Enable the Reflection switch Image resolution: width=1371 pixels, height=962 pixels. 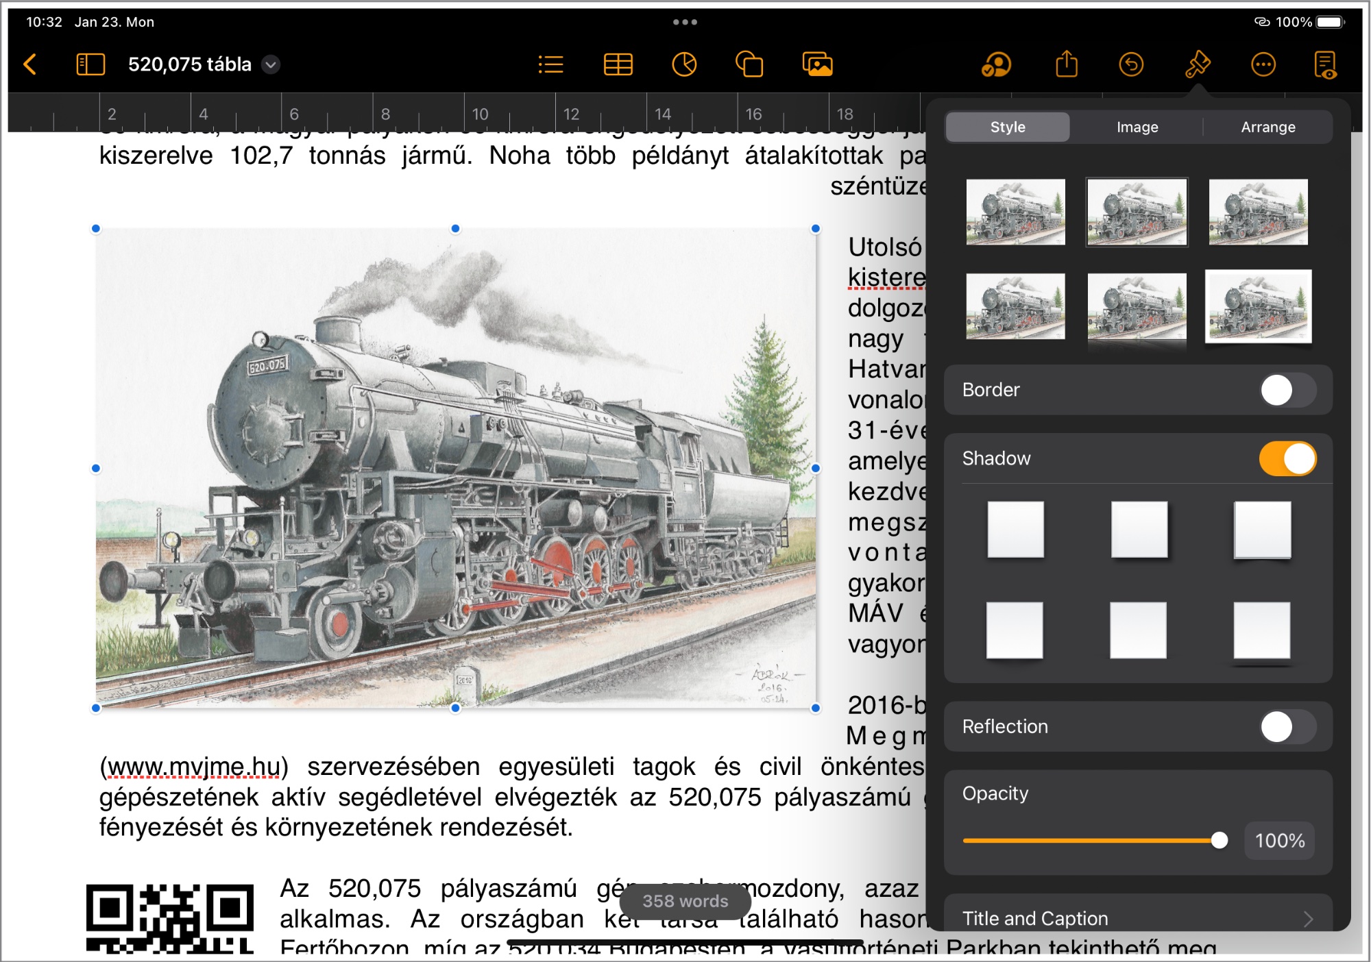(1287, 726)
